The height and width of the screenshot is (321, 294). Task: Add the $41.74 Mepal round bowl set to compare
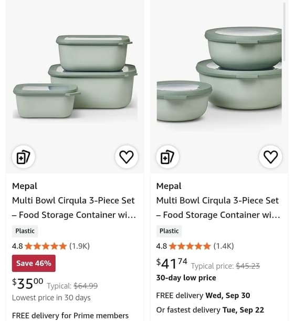coord(167,157)
